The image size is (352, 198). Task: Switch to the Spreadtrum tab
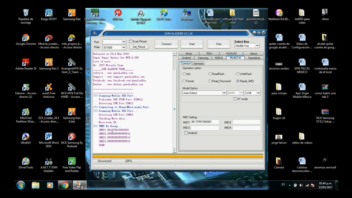pyautogui.click(x=254, y=58)
